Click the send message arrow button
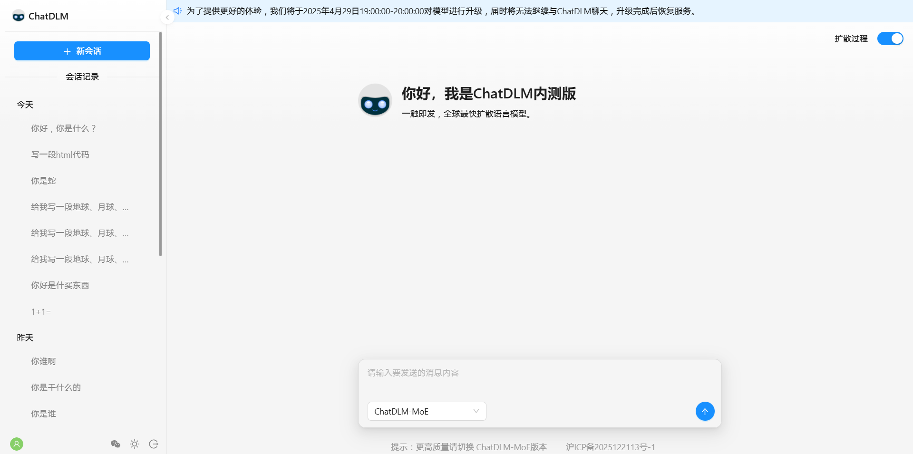 coord(705,411)
